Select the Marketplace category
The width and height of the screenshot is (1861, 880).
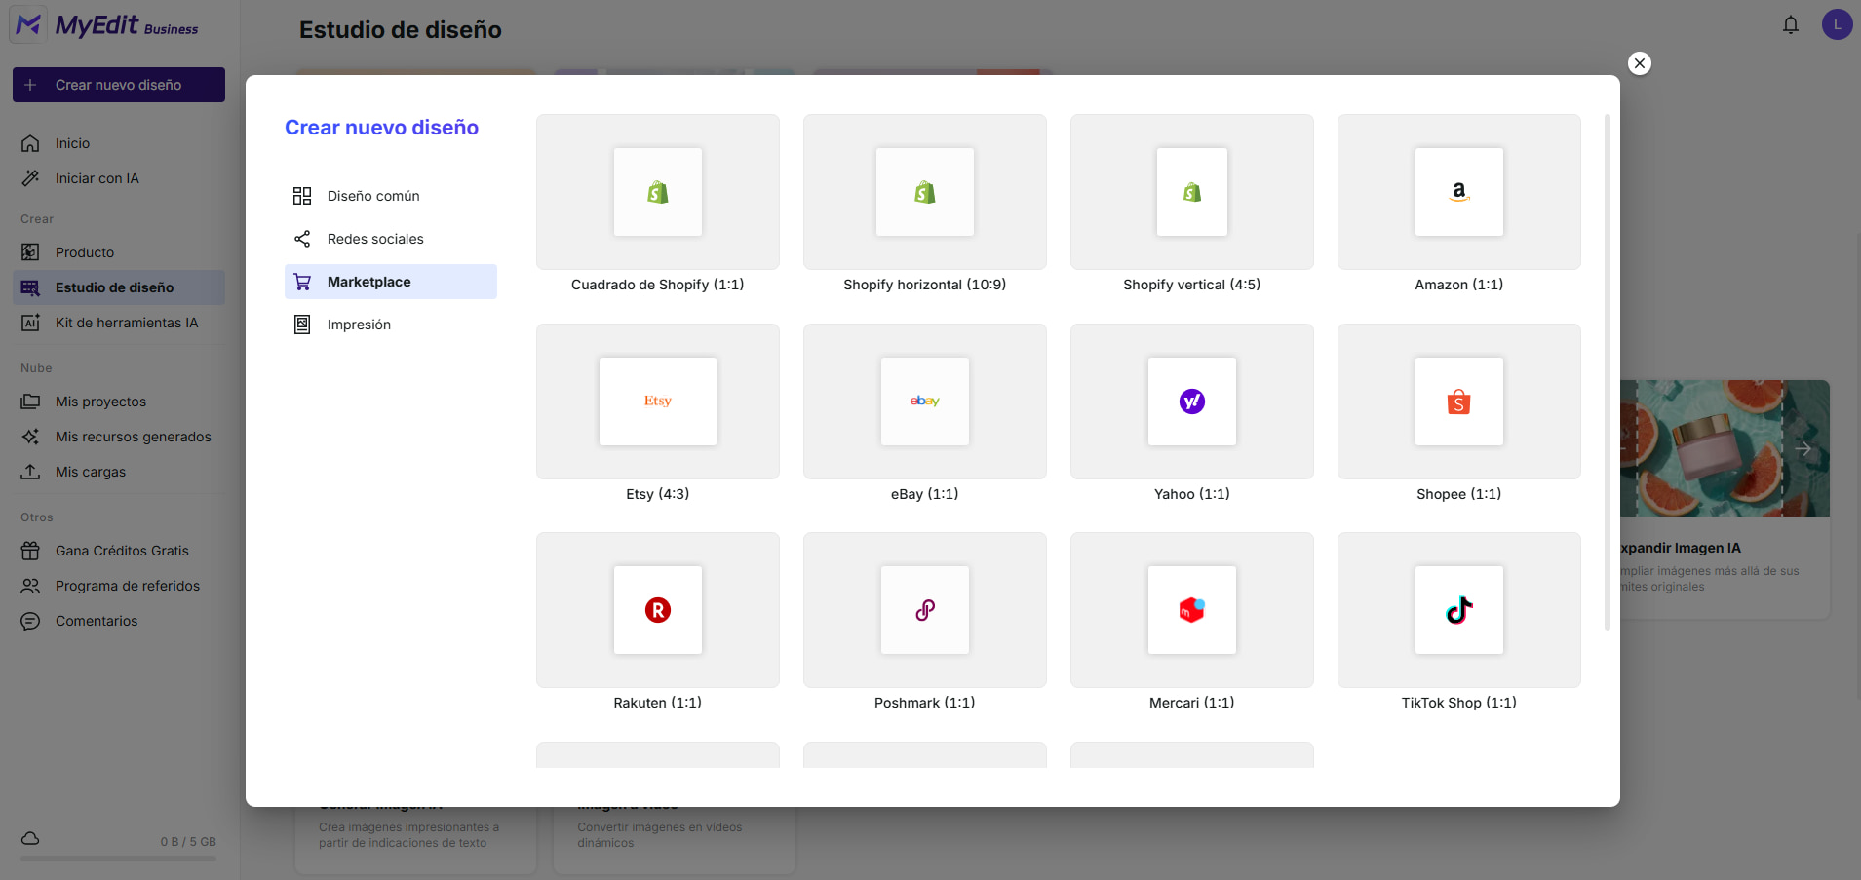click(x=391, y=282)
